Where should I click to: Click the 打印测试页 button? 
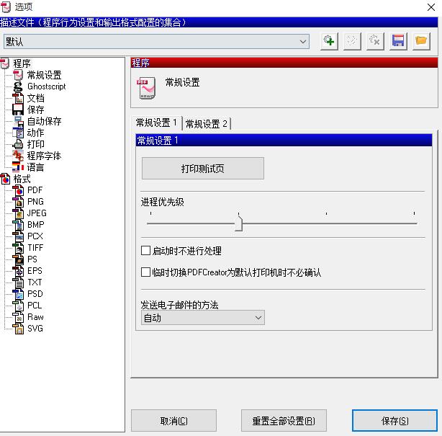click(203, 169)
